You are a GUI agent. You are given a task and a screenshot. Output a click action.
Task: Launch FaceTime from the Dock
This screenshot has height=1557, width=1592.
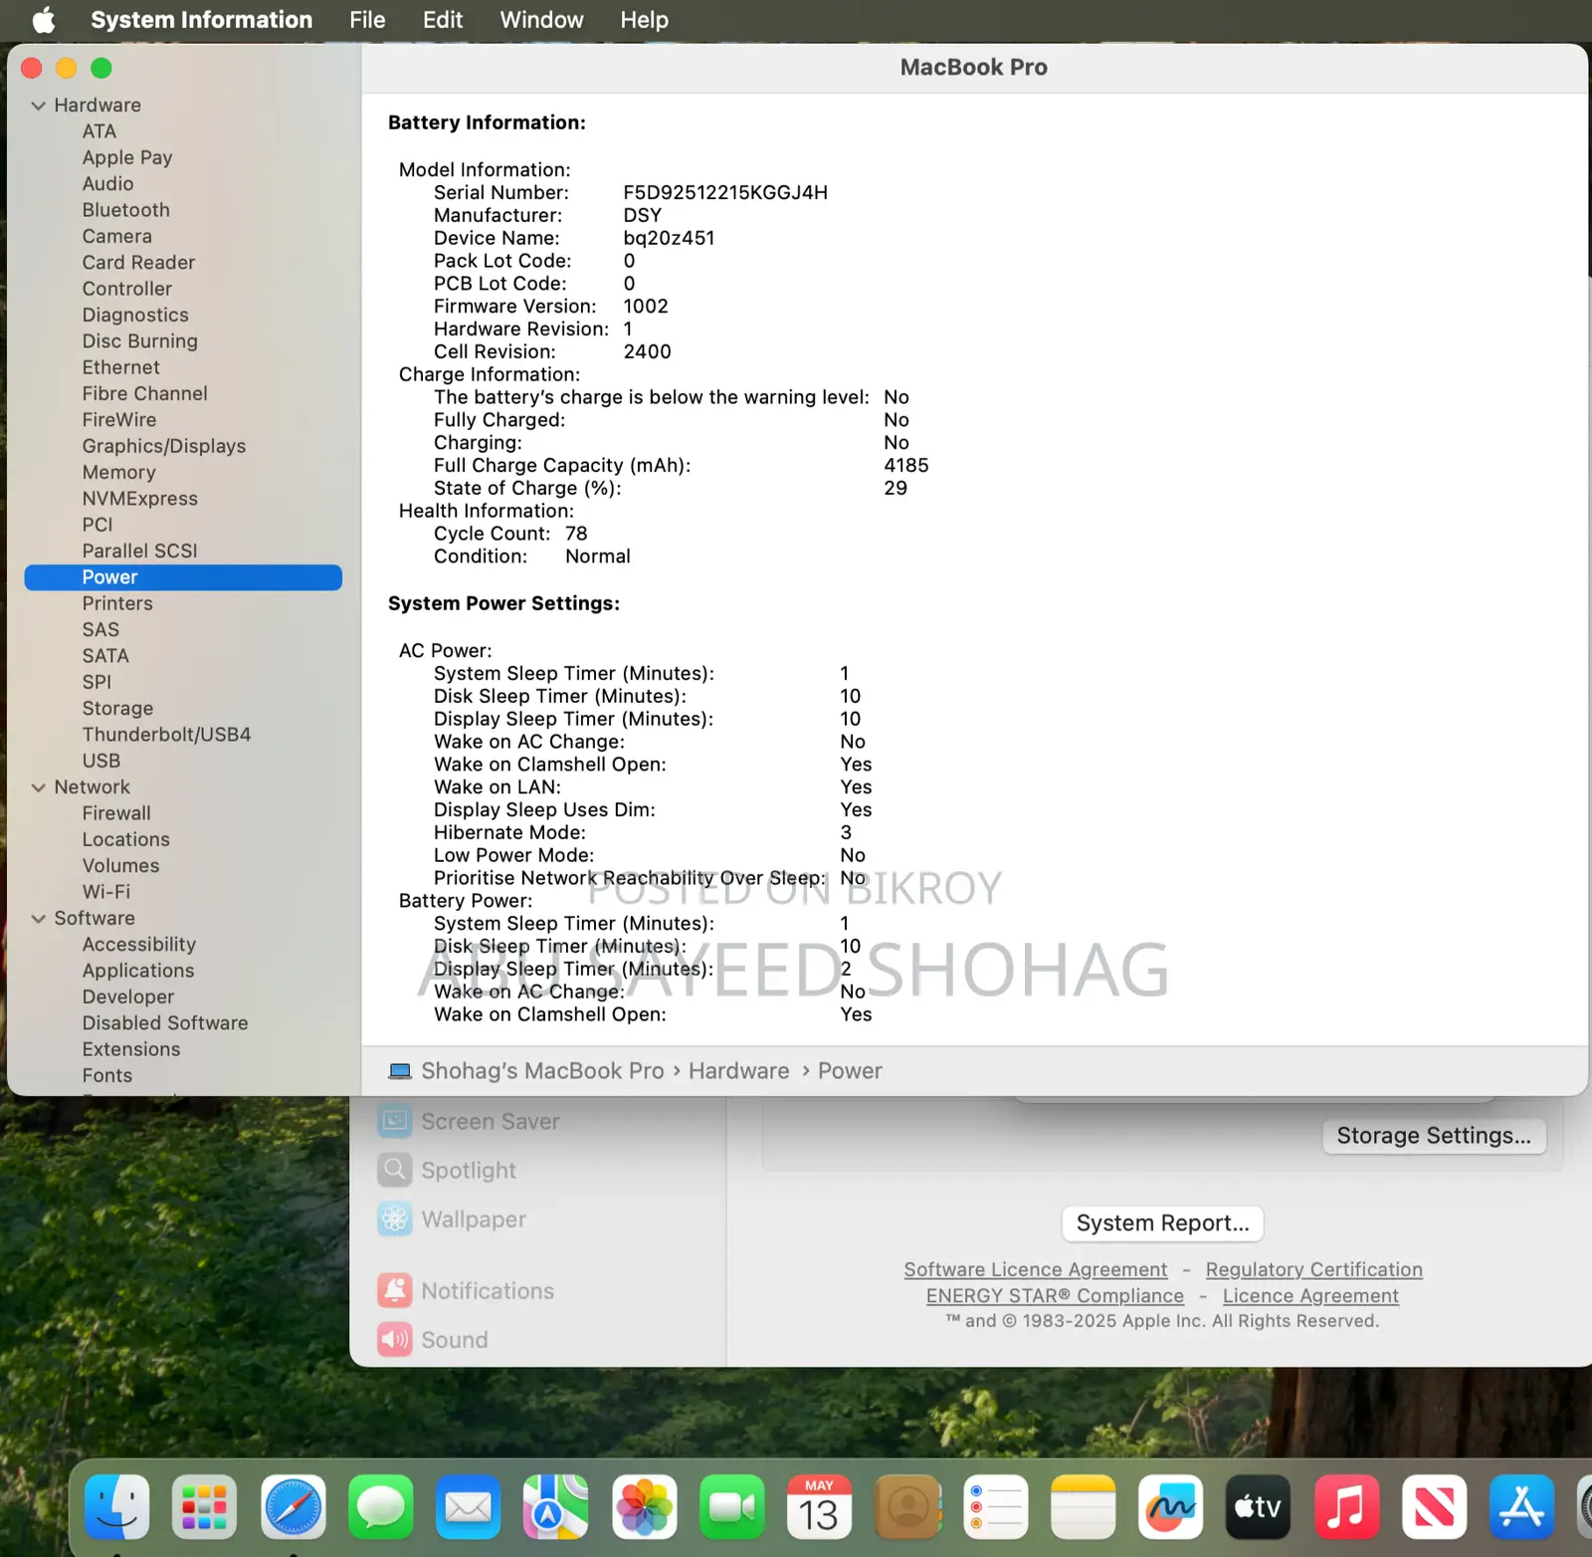pos(731,1507)
